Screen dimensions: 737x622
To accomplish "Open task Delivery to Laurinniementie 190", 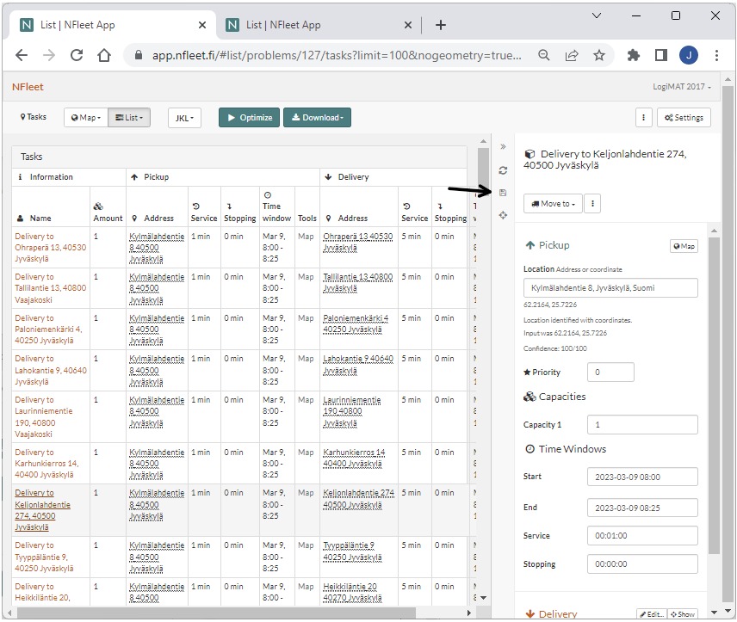I will (44, 416).
